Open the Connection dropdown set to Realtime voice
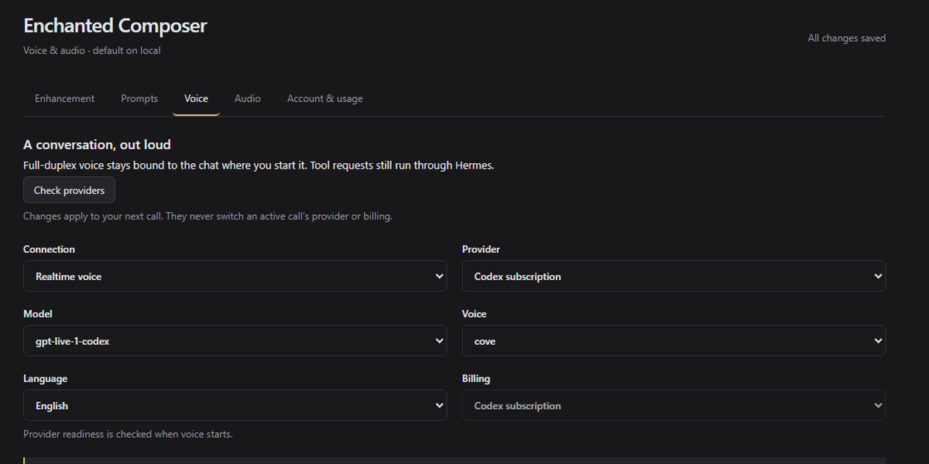 235,276
